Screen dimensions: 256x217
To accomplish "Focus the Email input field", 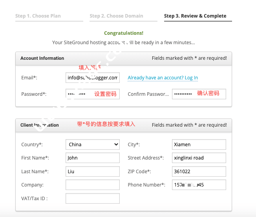I will pyautogui.click(x=92, y=78).
